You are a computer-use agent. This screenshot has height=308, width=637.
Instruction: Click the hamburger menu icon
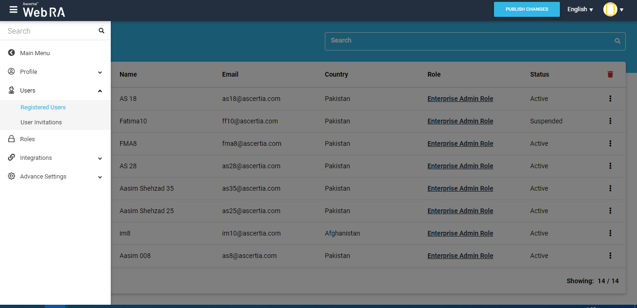pos(13,10)
